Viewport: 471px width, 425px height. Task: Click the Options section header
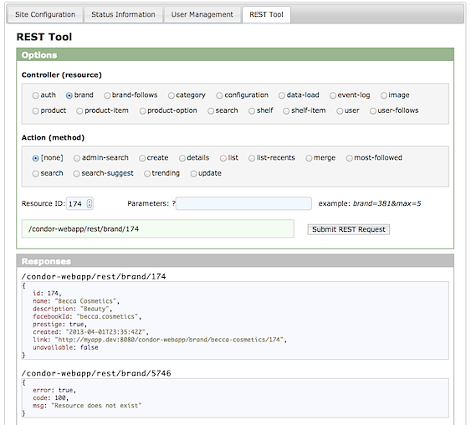pos(235,55)
